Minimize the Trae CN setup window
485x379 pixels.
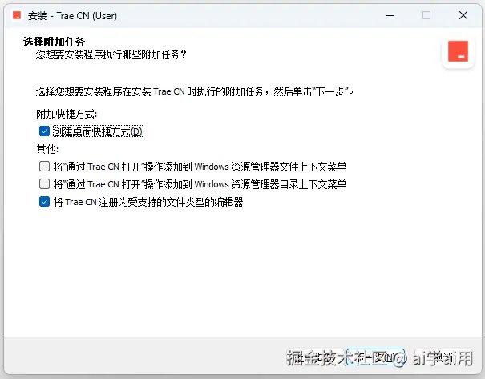[x=390, y=15]
